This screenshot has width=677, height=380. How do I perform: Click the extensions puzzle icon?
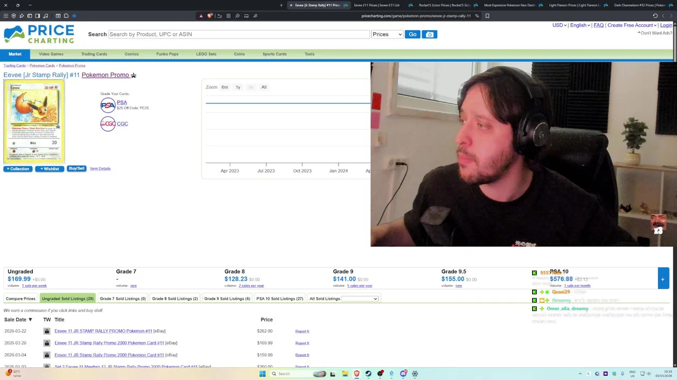(66, 16)
